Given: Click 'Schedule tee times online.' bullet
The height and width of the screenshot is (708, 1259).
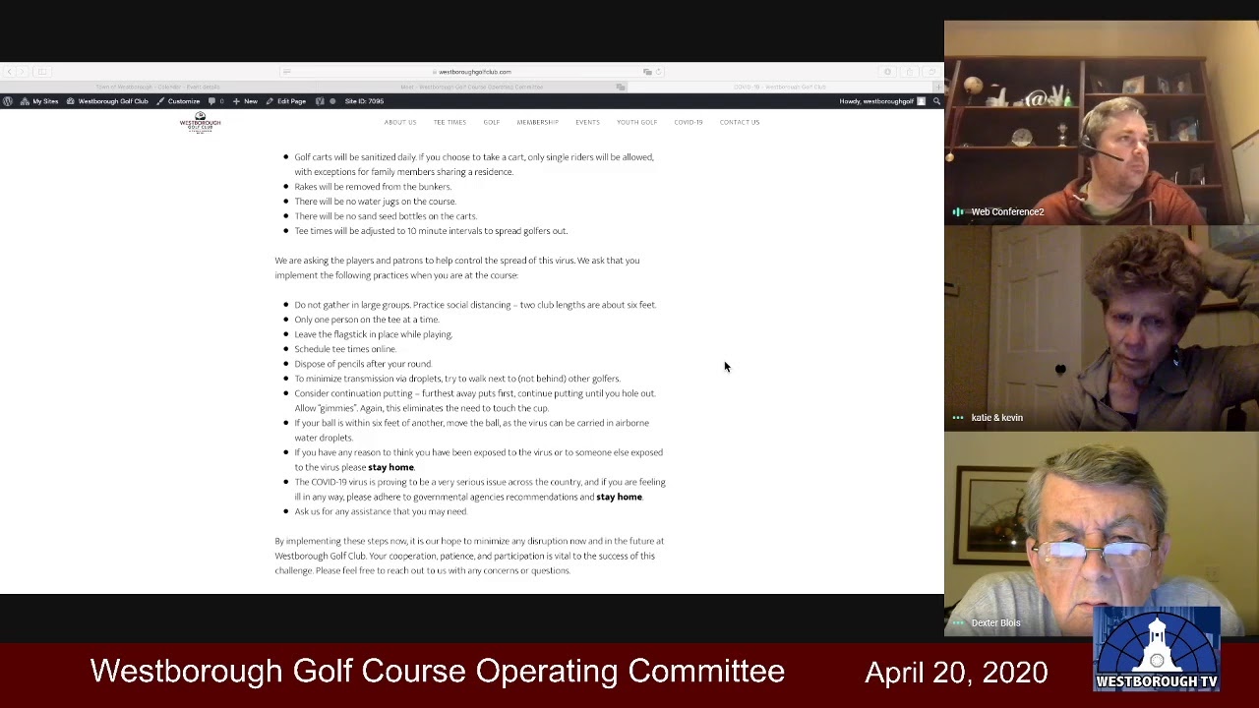Looking at the screenshot, I should tap(345, 349).
